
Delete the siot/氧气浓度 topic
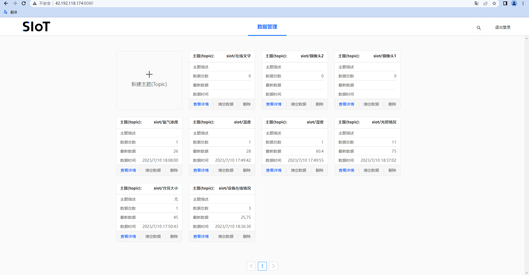coord(174,170)
